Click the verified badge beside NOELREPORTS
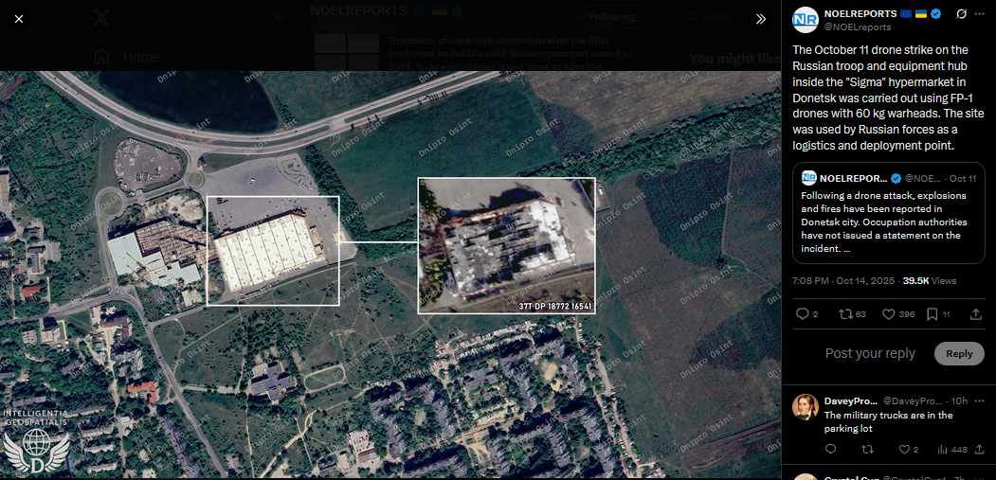Image resolution: width=996 pixels, height=480 pixels. click(x=936, y=14)
